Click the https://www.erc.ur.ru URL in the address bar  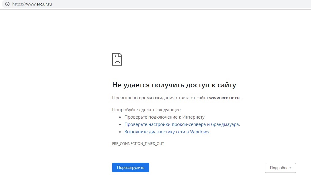tap(32, 4)
